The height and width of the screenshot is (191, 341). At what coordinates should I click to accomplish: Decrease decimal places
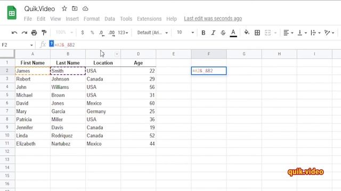pos(102,33)
